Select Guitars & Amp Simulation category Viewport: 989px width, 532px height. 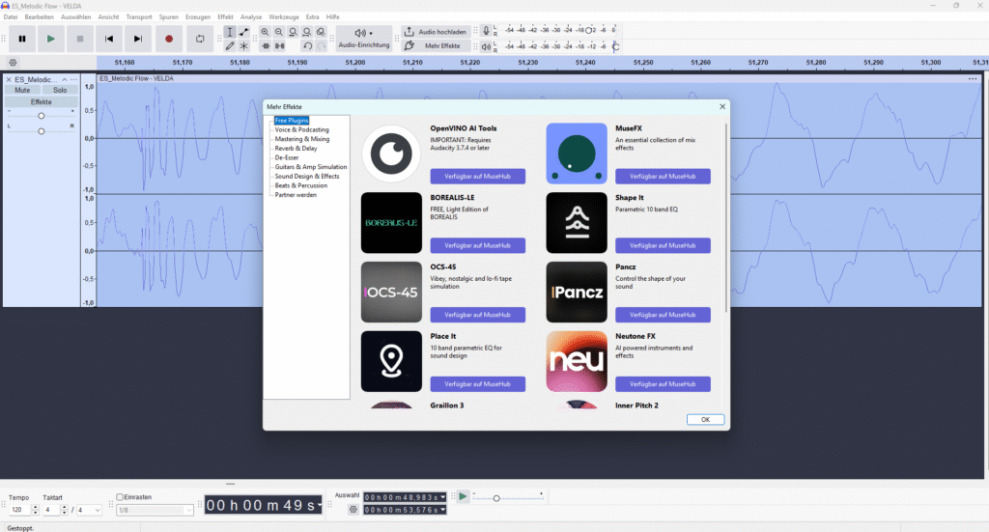click(311, 167)
